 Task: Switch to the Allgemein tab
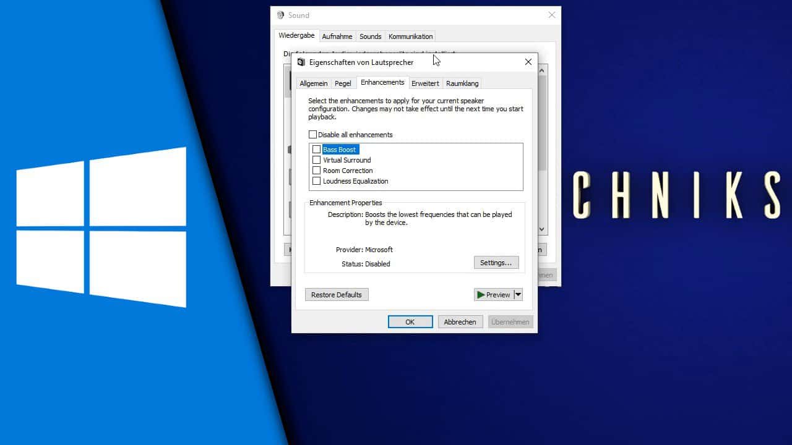click(314, 83)
